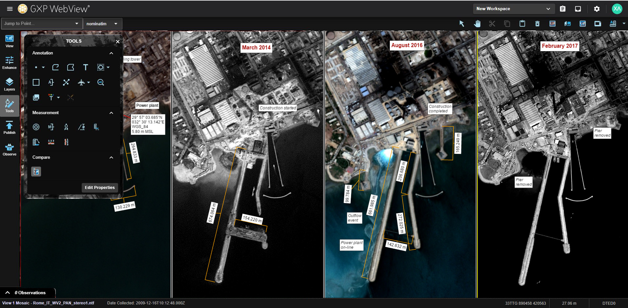Open the nominatim geocoder dropdown
Image resolution: width=628 pixels, height=308 pixels.
tap(102, 24)
